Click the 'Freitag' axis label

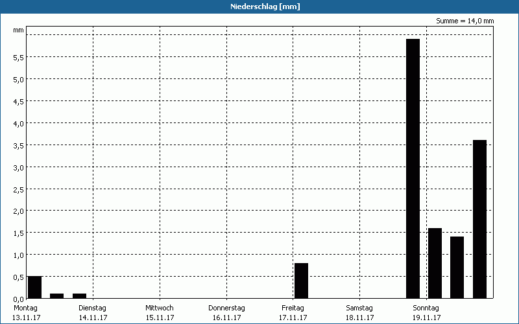(293, 308)
